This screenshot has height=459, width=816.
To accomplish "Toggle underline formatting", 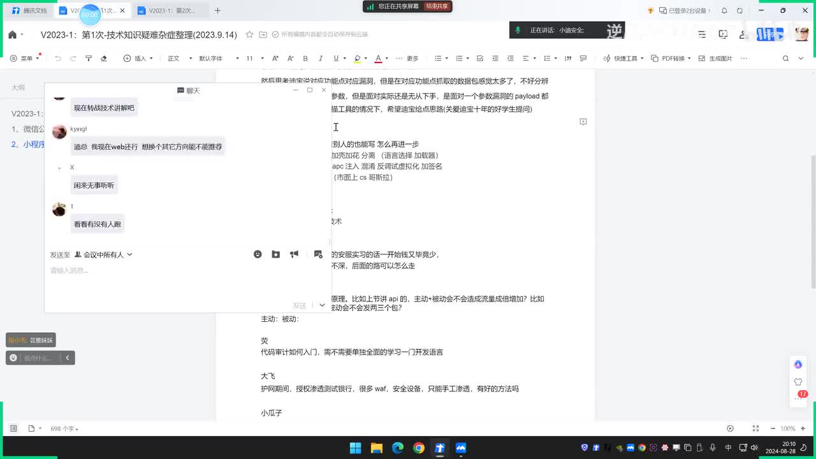I will 336,58.
